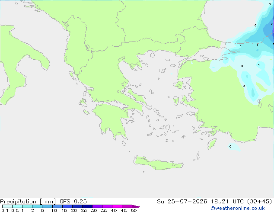Choose the 25–30 mm legend color swatch

point(87,206)
